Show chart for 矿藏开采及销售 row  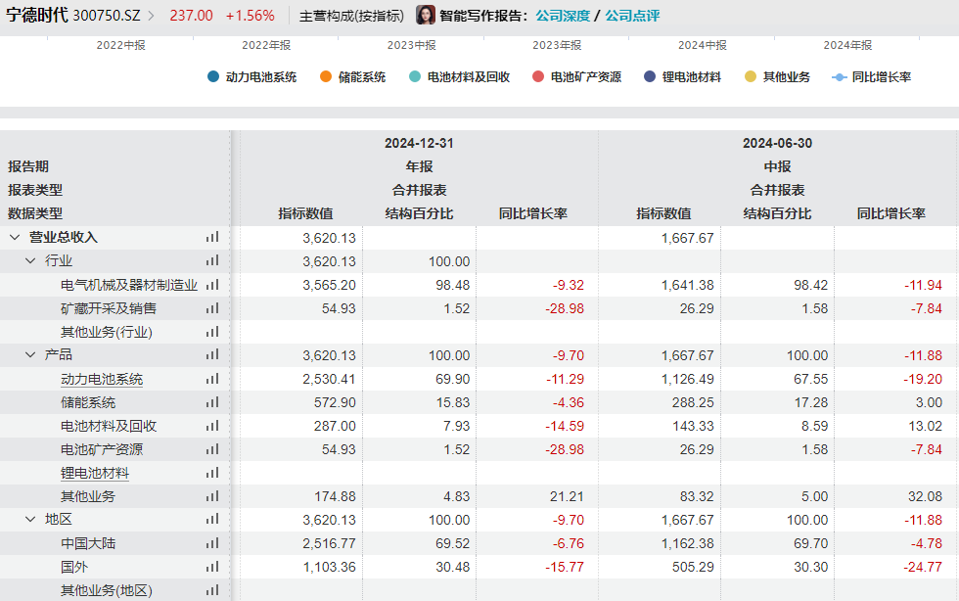(212, 308)
